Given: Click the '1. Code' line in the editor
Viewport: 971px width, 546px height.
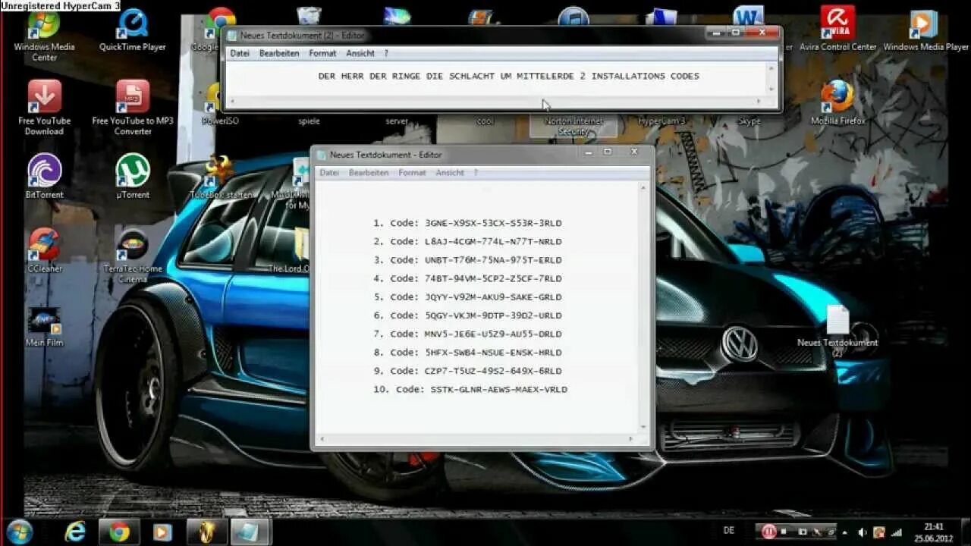Looking at the screenshot, I should click(467, 223).
